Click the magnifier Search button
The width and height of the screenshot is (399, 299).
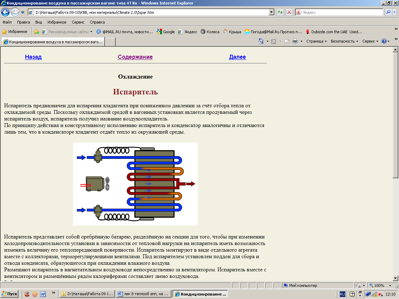[388, 12]
